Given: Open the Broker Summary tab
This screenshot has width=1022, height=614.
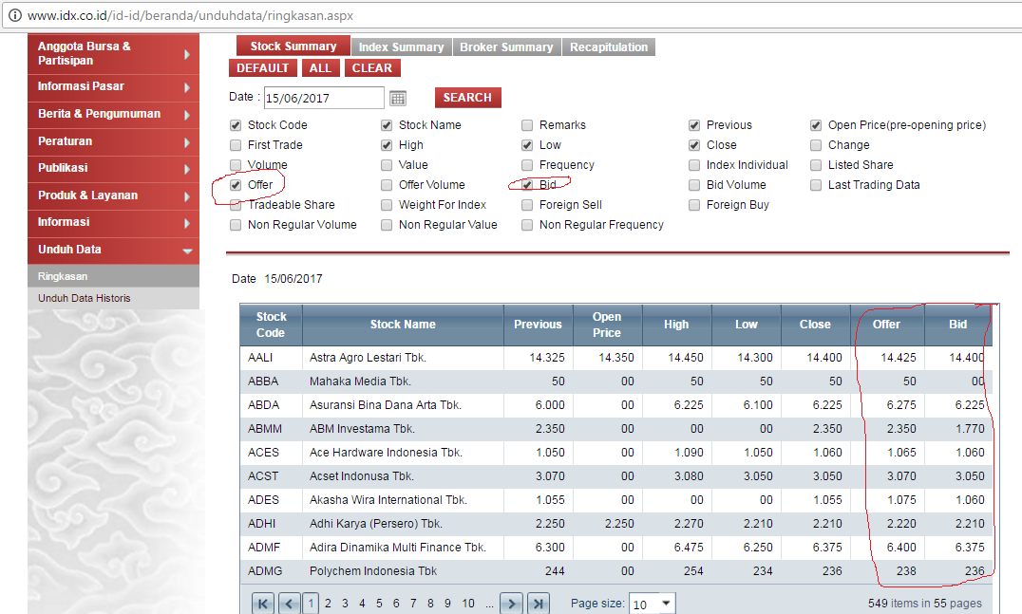Looking at the screenshot, I should click(506, 46).
